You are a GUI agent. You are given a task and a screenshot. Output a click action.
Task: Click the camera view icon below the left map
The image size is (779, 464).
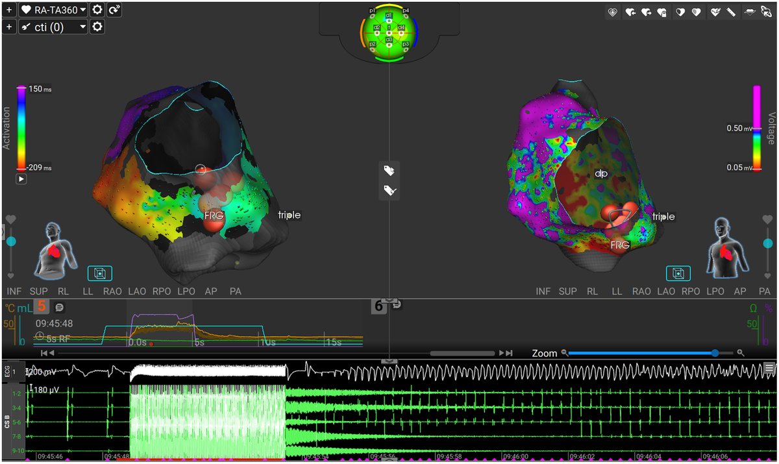101,273
